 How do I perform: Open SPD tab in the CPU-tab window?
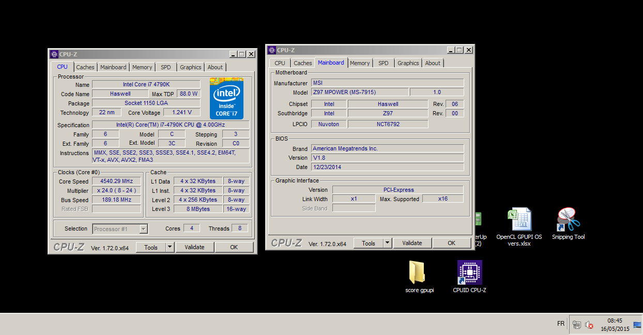tap(166, 67)
